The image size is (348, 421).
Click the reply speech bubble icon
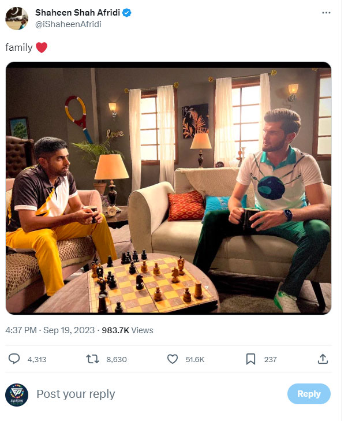tap(14, 359)
